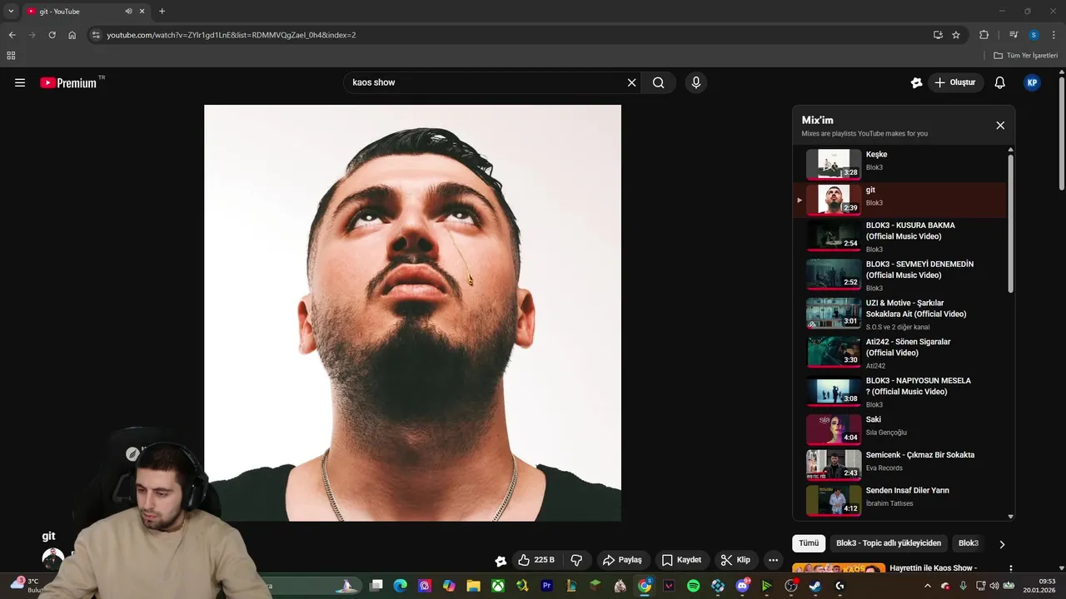Screen dimensions: 1066x599
Task: Play BLOK3 - KUSURA BAKMA music video
Action: coord(899,236)
